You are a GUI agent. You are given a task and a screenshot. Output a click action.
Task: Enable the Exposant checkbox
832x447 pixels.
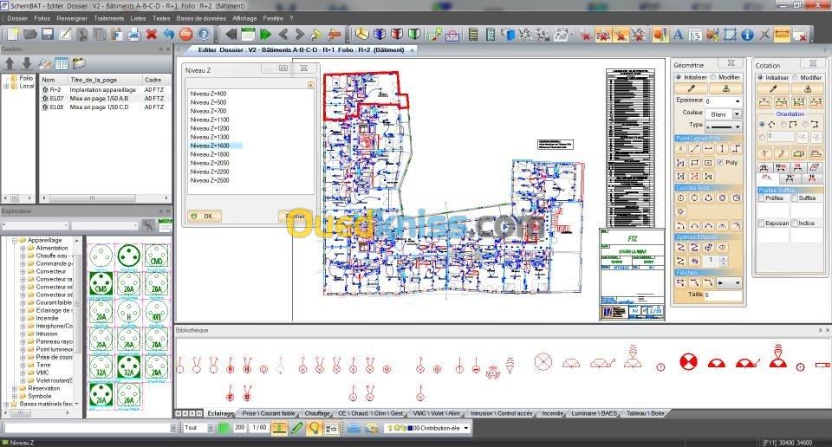click(761, 223)
